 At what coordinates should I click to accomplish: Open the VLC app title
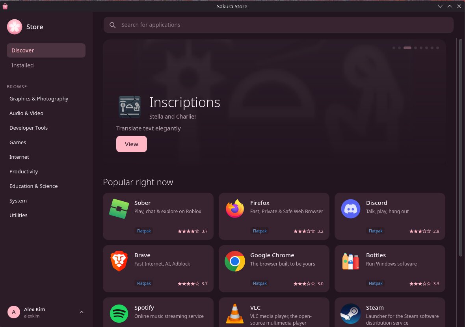255,308
